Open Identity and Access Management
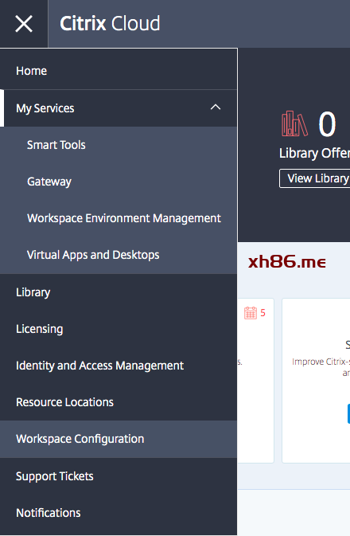Image resolution: width=350 pixels, height=536 pixels. (x=119, y=366)
